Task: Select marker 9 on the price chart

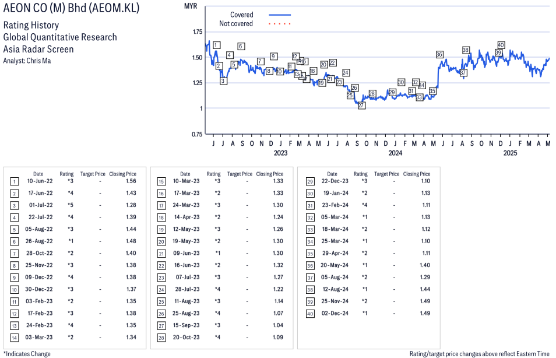Action: [273, 56]
